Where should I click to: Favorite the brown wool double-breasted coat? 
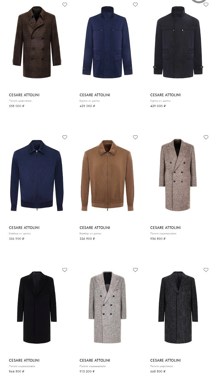65,4
